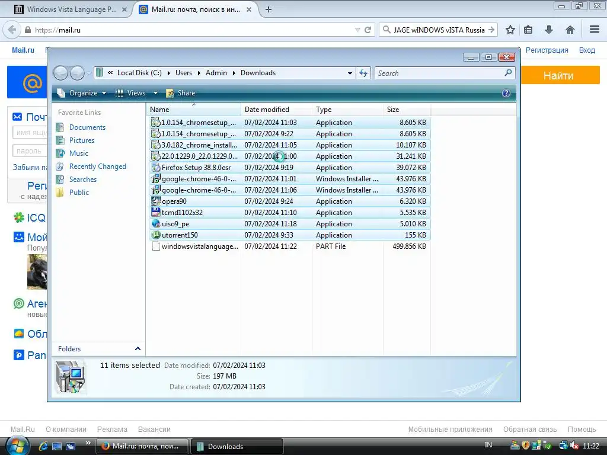
Task: Open Explorer help question icon
Action: (x=506, y=93)
